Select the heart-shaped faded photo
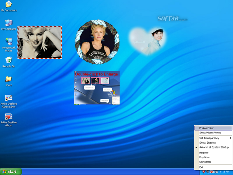233x175 pixels. (147, 41)
